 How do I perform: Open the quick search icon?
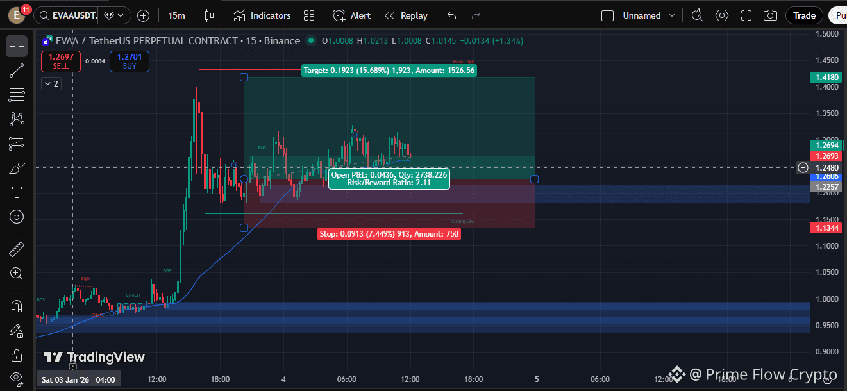click(698, 15)
